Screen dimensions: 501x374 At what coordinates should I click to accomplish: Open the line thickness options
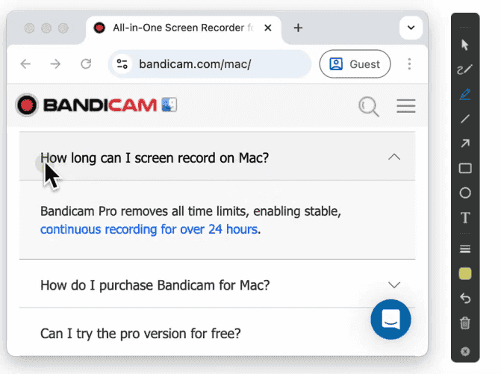pyautogui.click(x=465, y=249)
